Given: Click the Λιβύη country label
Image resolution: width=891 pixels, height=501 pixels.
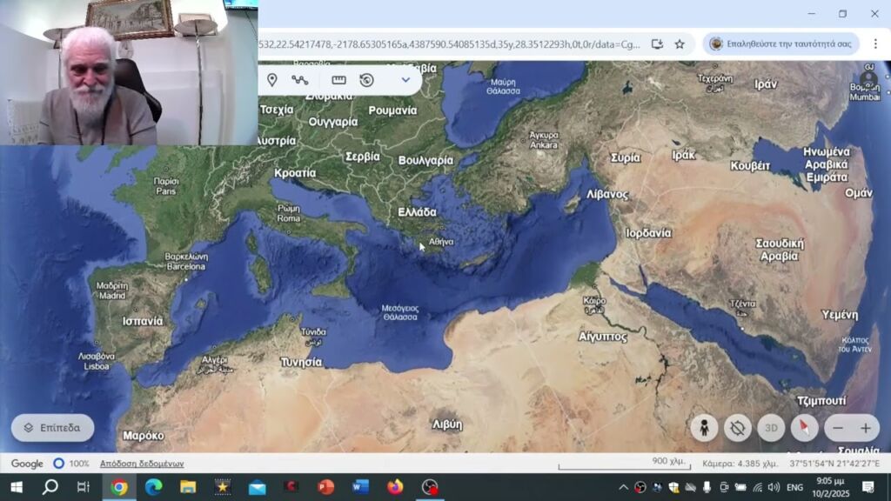Looking at the screenshot, I should 447,424.
